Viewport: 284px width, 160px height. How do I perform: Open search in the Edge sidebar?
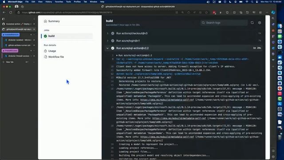point(273,18)
